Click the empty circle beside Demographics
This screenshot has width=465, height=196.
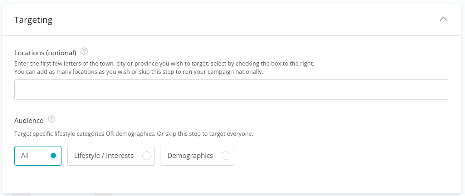click(x=226, y=156)
